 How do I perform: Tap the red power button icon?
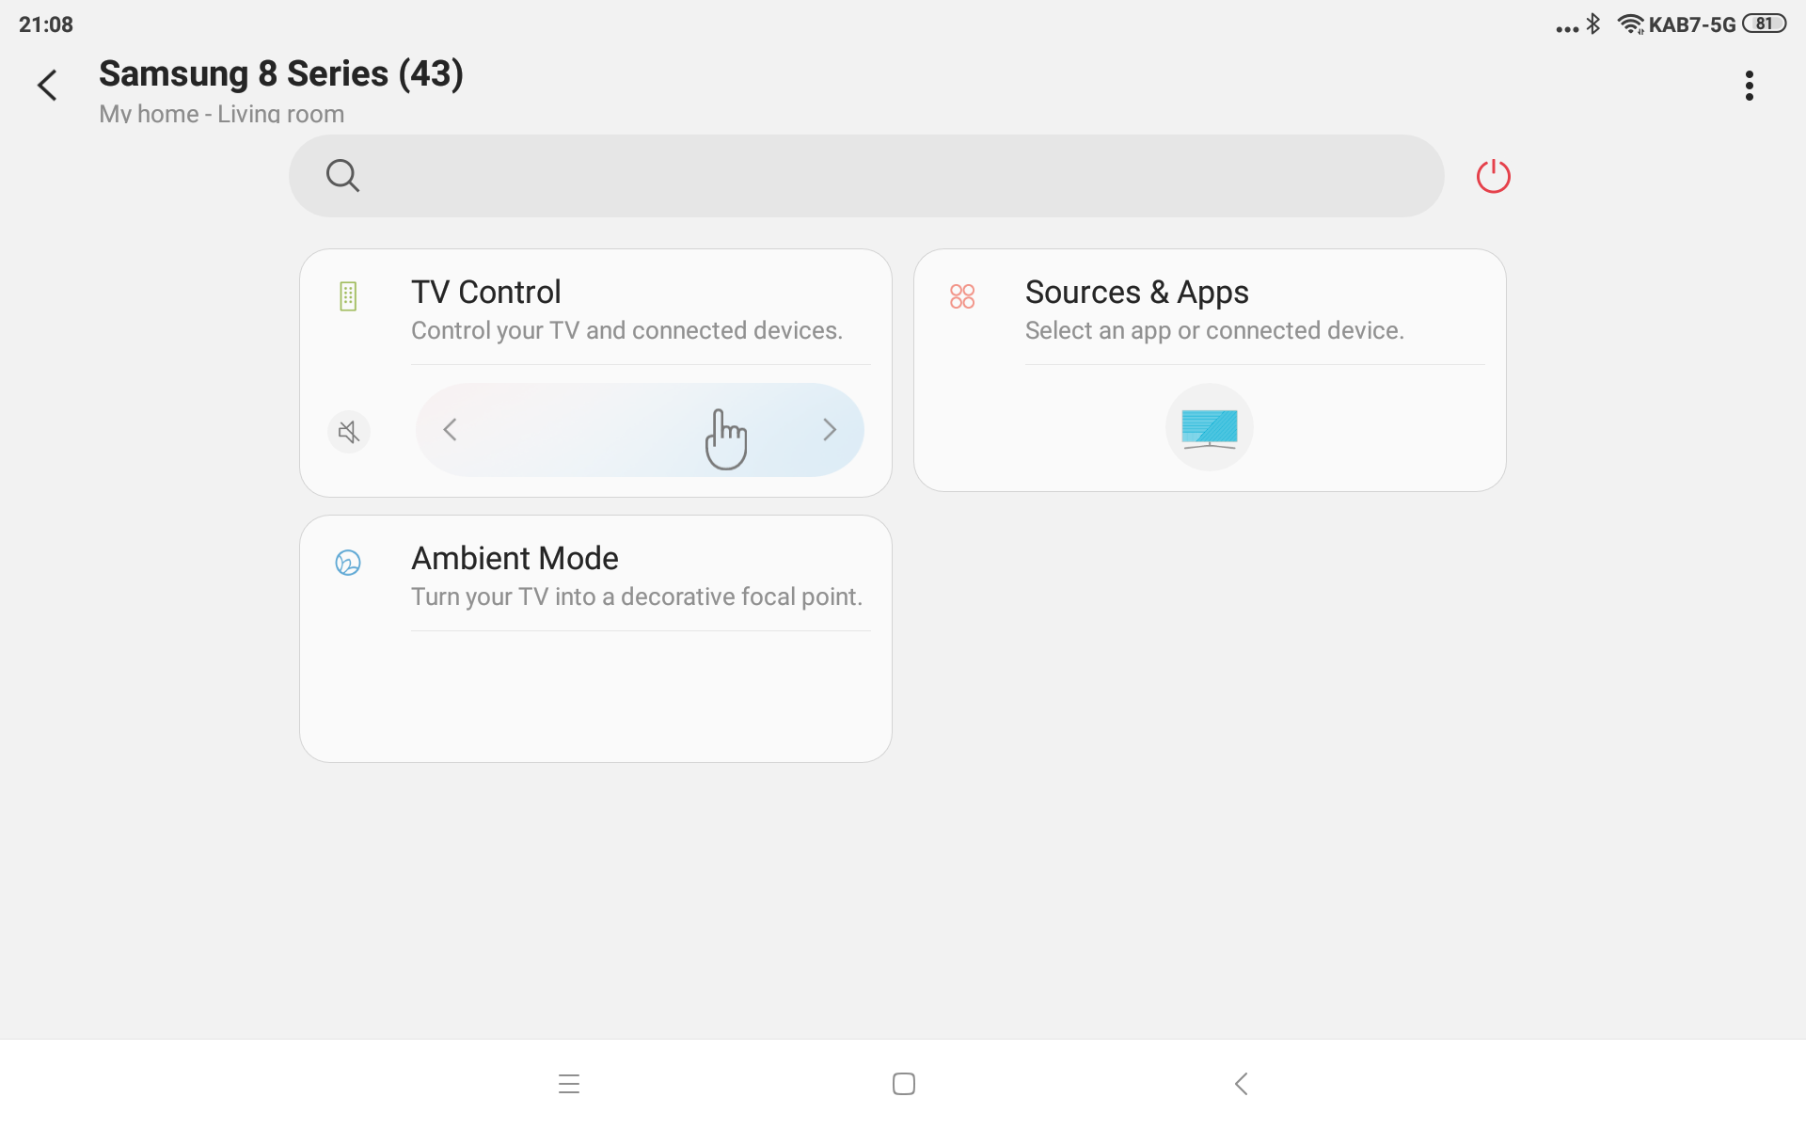click(1493, 176)
